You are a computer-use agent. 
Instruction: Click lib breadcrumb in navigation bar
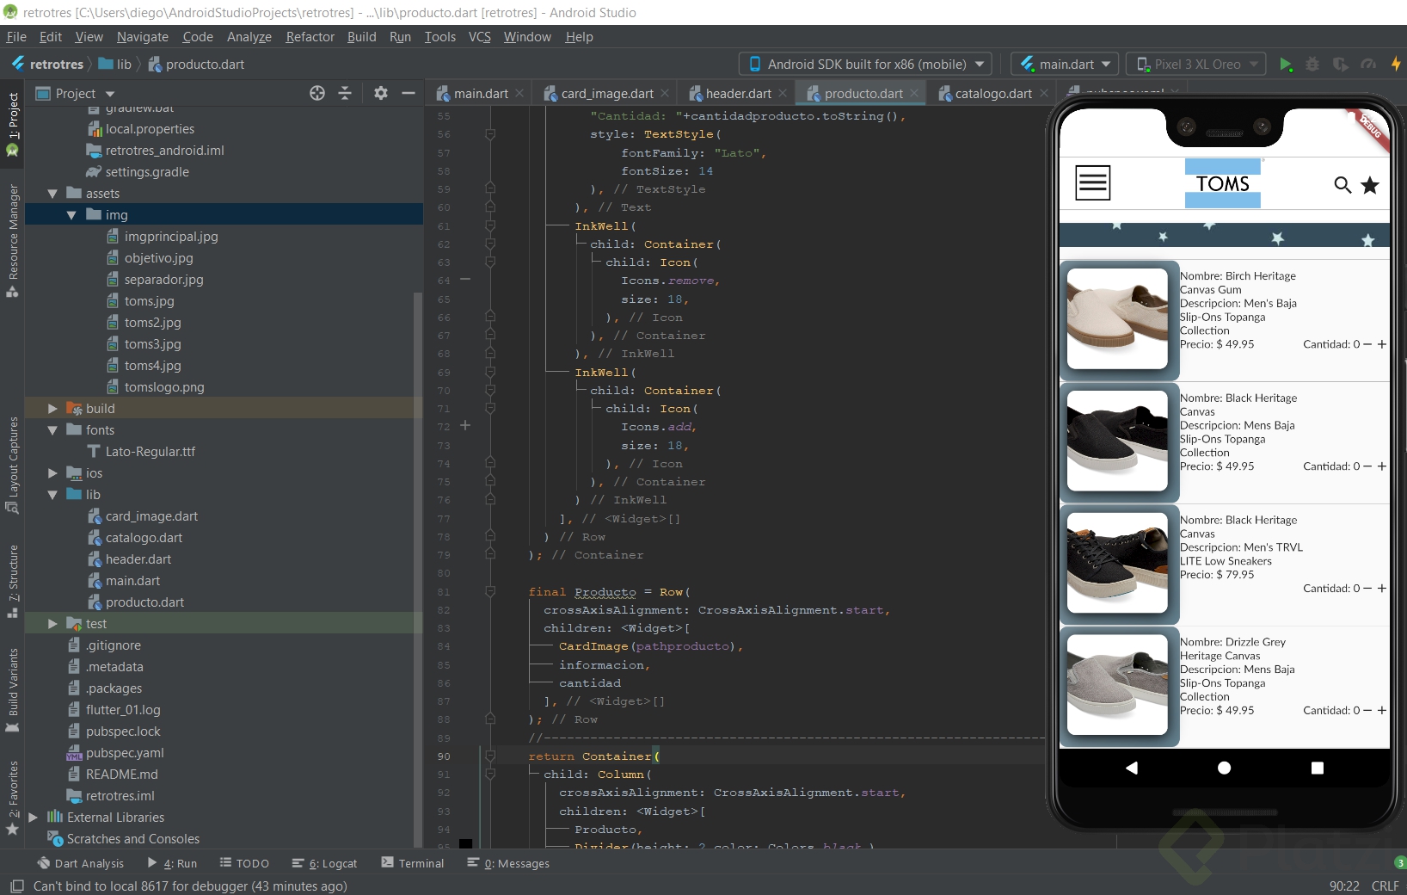[x=116, y=65]
